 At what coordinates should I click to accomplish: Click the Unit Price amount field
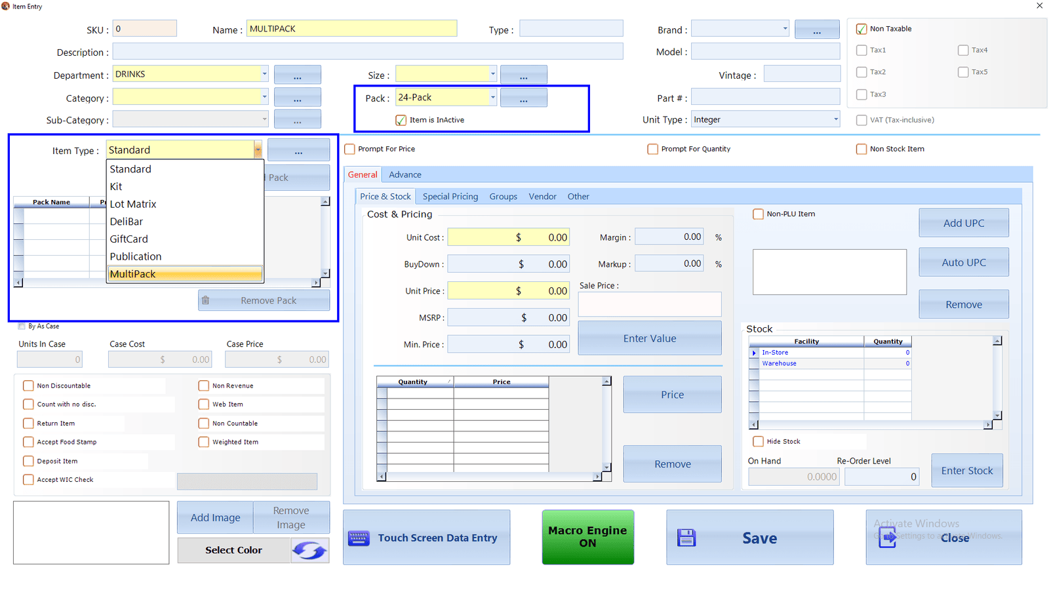tap(509, 290)
